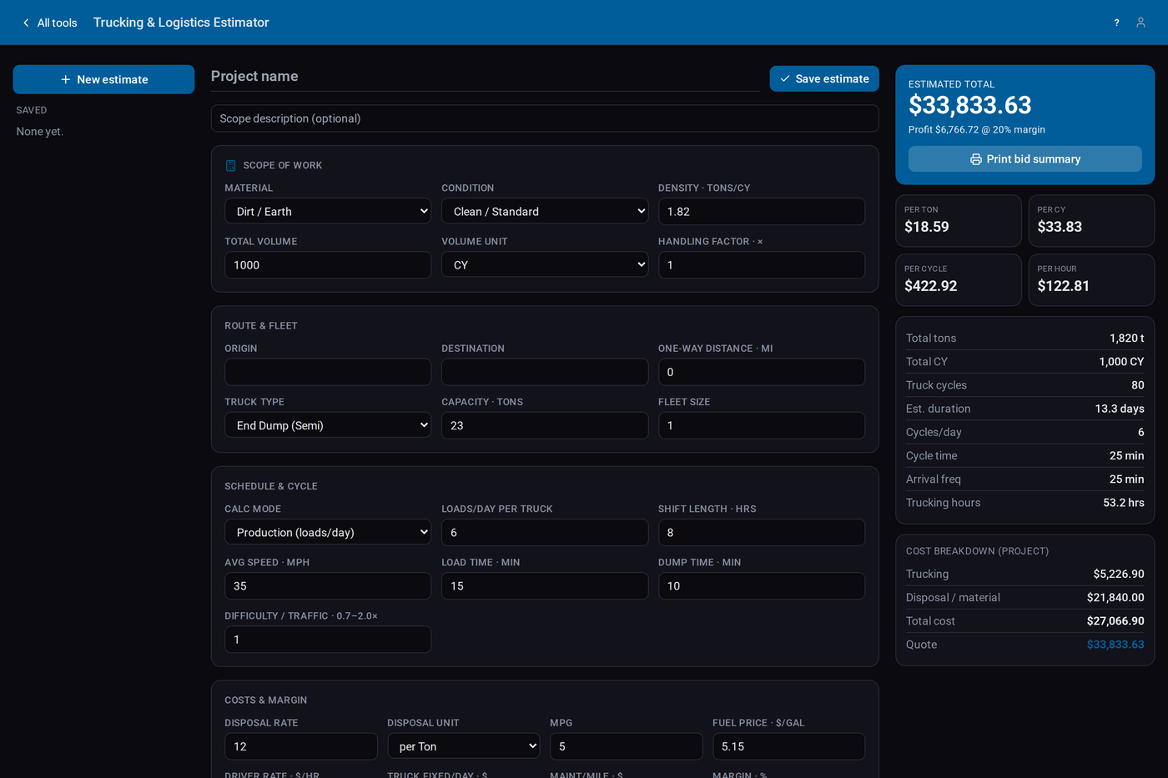Screen dimensions: 1168x778
Task: Click the Per Cycle $422.92 card
Action: [959, 280]
